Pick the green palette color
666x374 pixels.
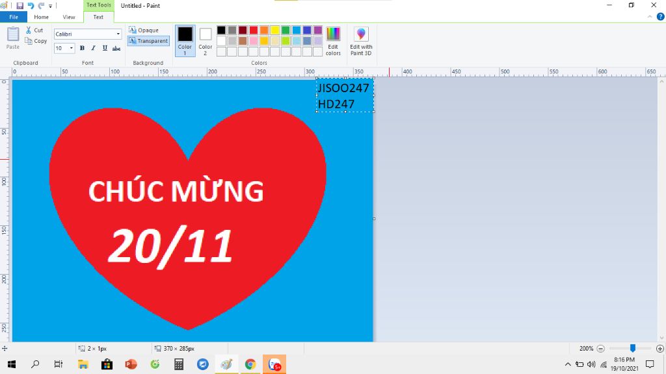point(286,30)
